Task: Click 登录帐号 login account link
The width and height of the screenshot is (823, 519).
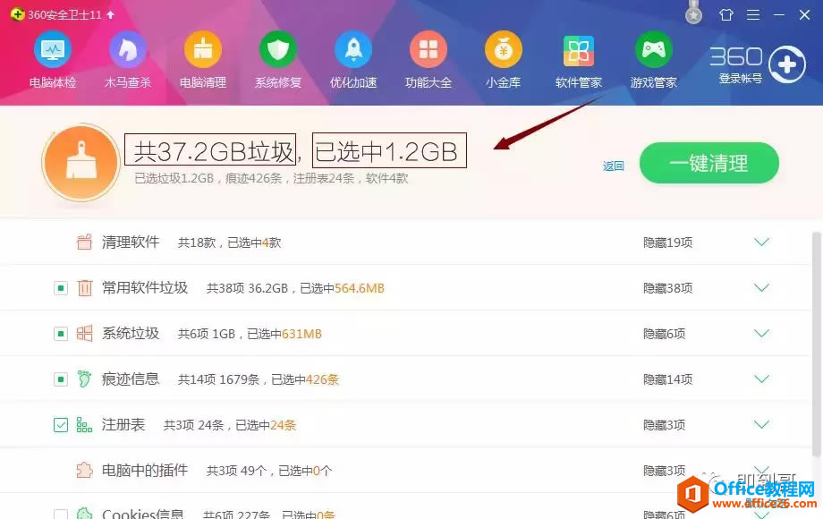Action: 740,79
